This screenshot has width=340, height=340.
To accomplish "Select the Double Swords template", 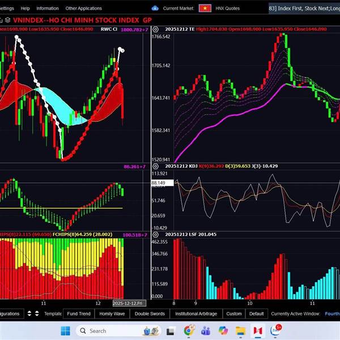I will (150, 313).
